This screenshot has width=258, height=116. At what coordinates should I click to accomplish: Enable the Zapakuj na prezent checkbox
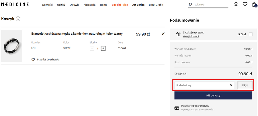pyautogui.click(x=251, y=34)
